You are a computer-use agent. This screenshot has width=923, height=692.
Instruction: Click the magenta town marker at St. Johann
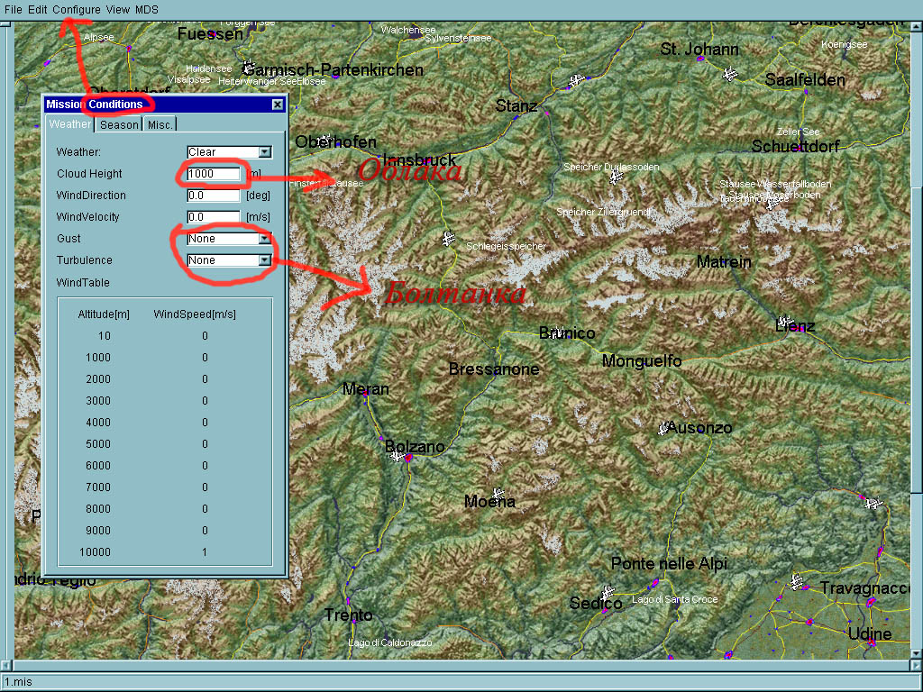tap(699, 59)
